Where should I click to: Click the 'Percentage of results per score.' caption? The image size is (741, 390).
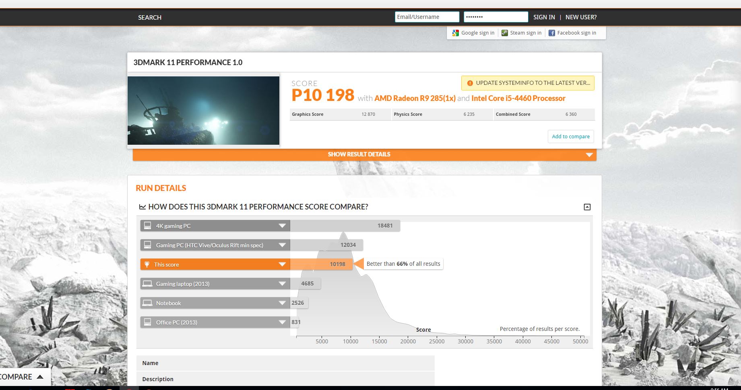[540, 329]
